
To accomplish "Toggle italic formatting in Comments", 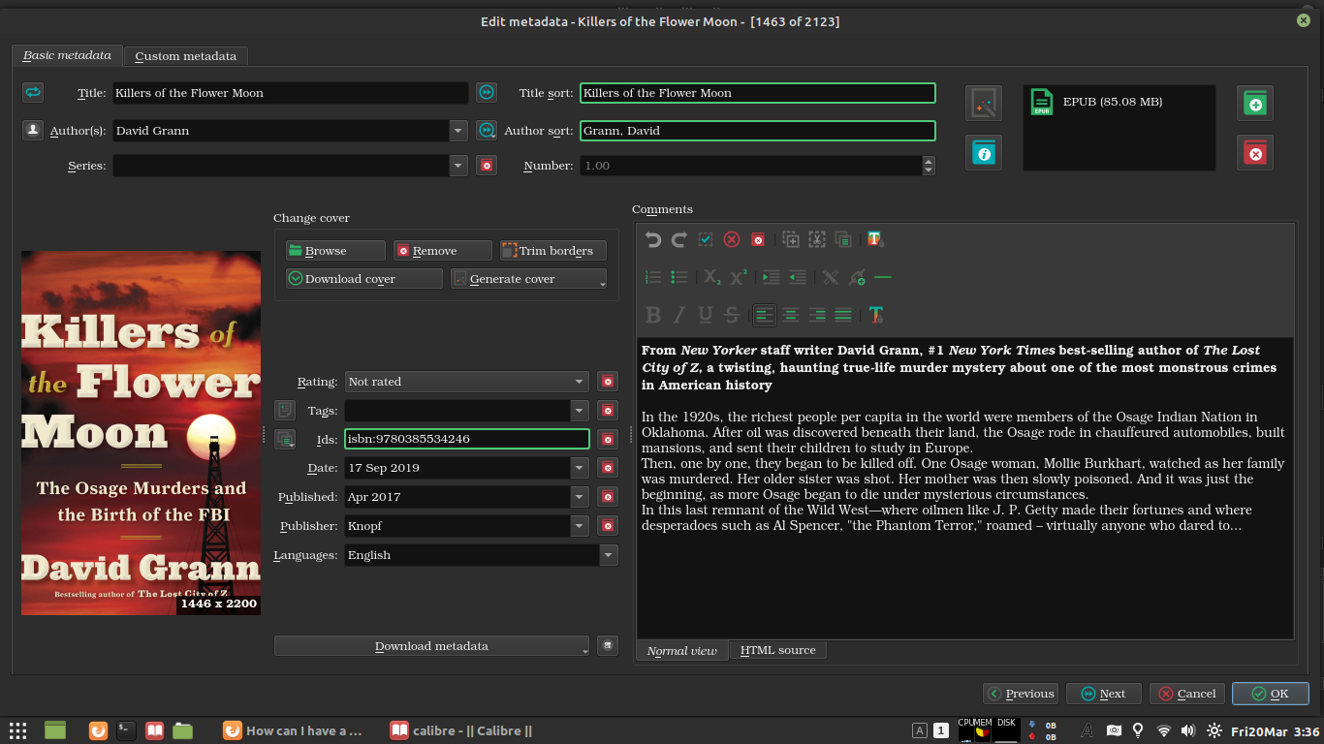I will tap(679, 315).
